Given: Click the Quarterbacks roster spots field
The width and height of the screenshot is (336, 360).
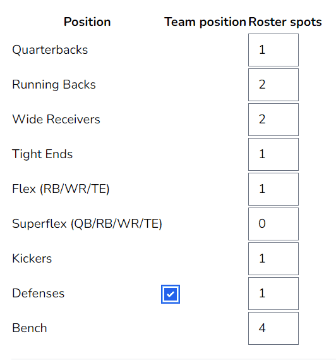Looking at the screenshot, I should tap(273, 50).
